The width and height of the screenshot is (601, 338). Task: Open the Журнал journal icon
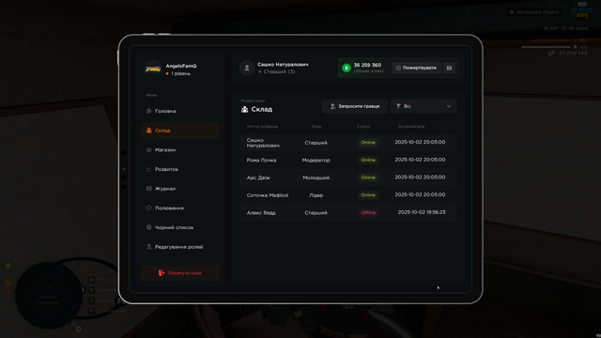click(148, 189)
